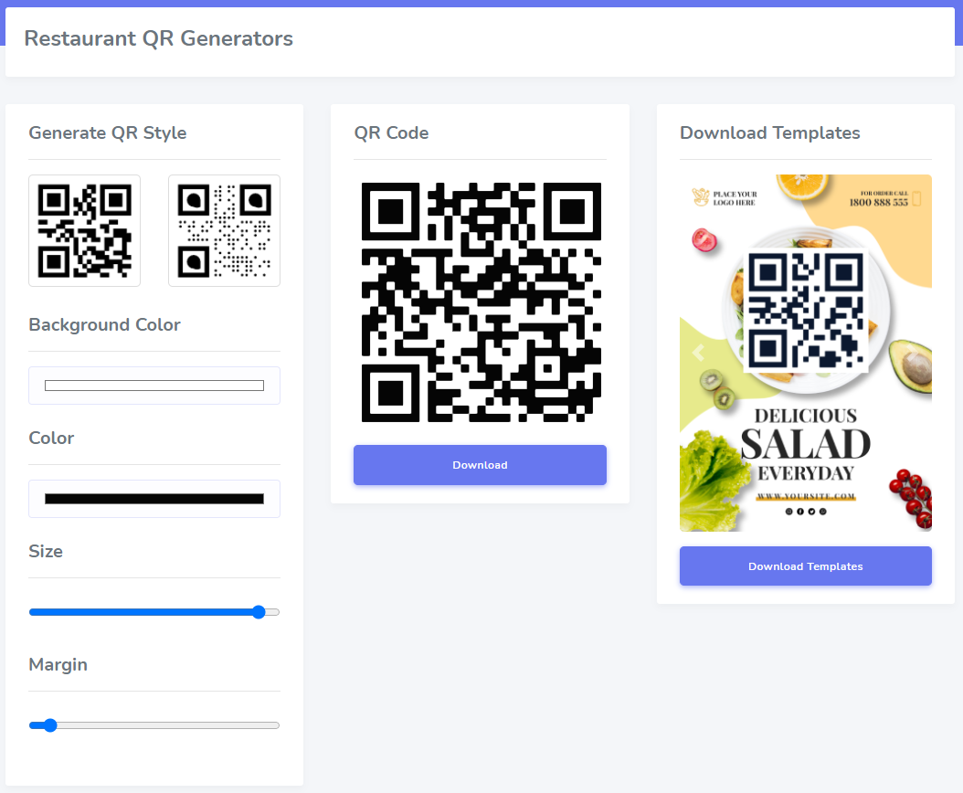Open the black Color picker swatch

pyautogui.click(x=153, y=499)
